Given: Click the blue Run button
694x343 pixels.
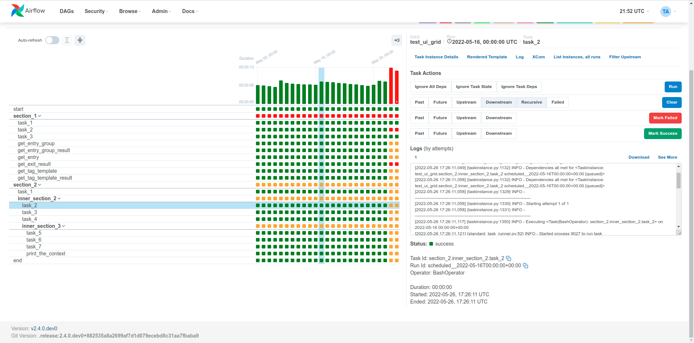Looking at the screenshot, I should click(673, 87).
